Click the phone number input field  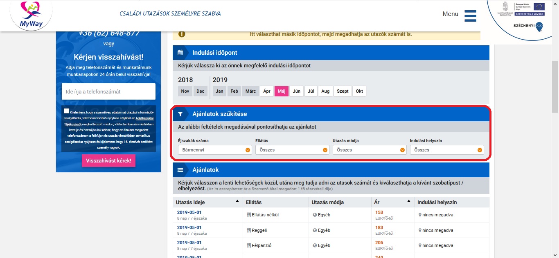tap(108, 92)
